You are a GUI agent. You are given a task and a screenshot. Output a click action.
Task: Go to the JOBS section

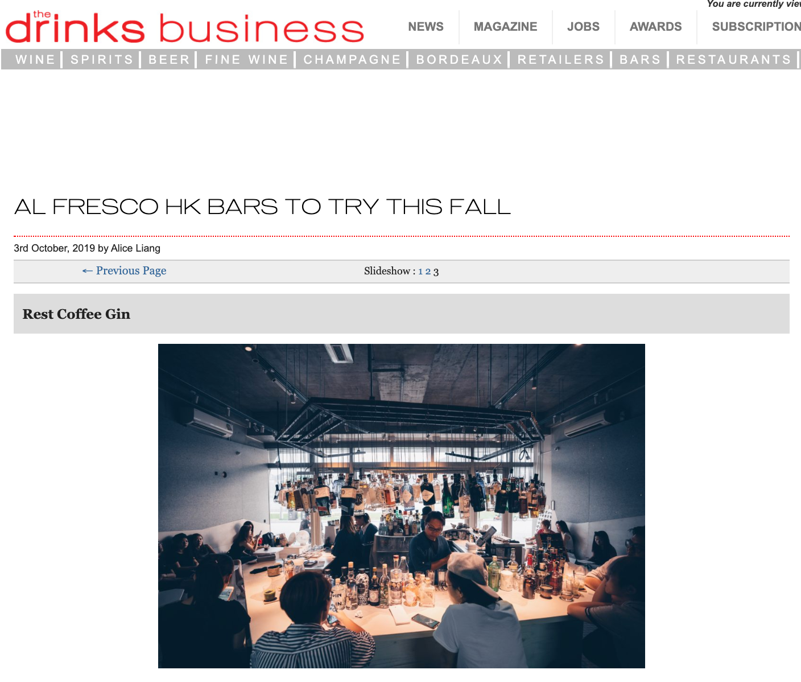(583, 27)
